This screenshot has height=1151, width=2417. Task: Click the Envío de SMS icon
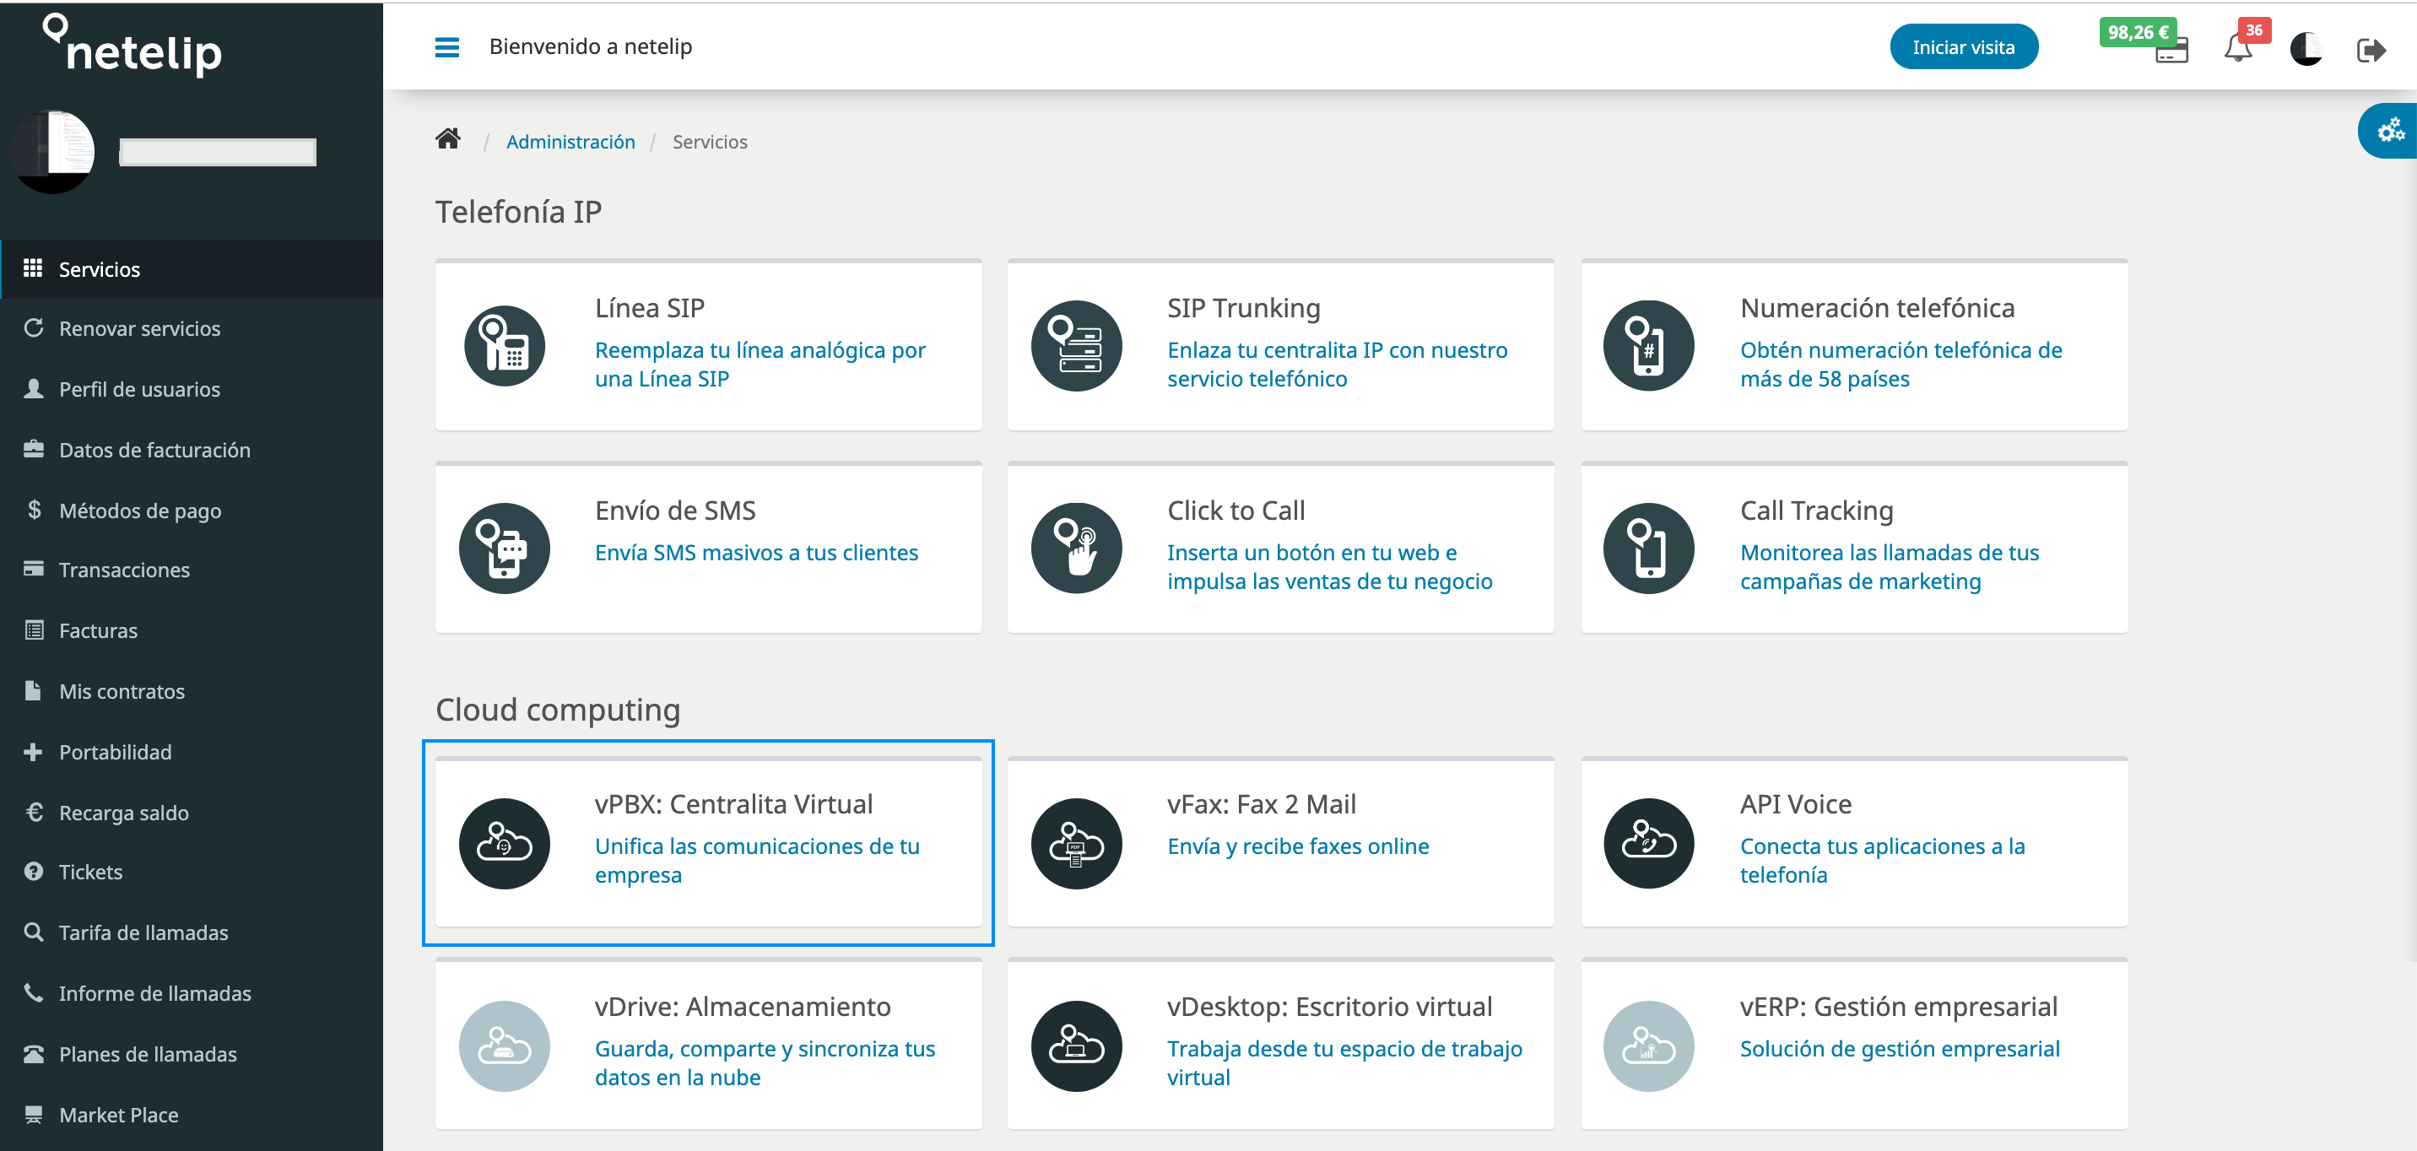tap(505, 548)
